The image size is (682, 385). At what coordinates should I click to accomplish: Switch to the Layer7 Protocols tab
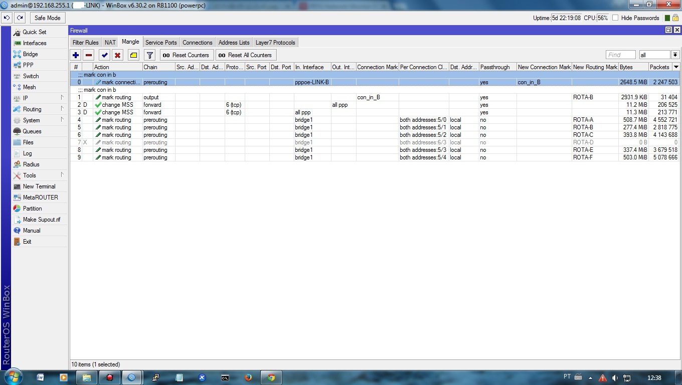(x=275, y=43)
